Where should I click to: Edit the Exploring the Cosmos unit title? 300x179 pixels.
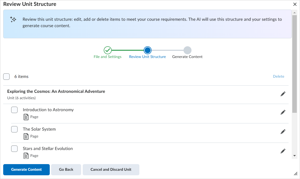(283, 94)
